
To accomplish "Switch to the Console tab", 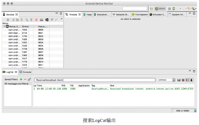I will pos(25,72).
